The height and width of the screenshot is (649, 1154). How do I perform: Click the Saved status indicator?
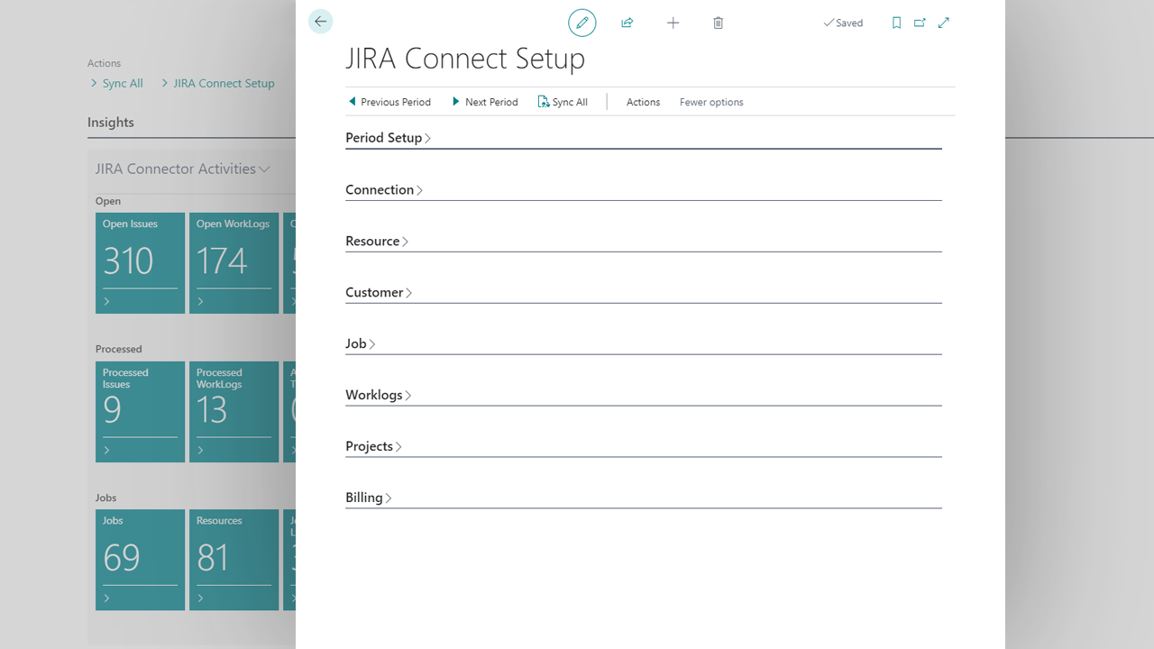[x=843, y=23]
